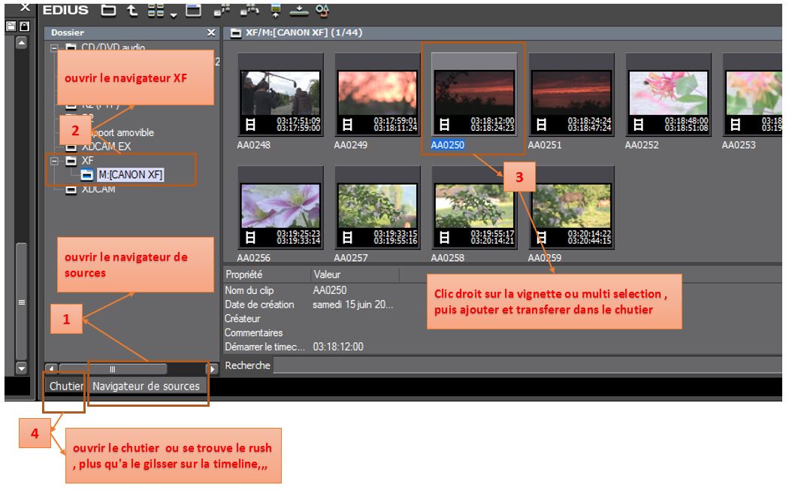Click the add and transfer to bin icon
Viewport: 792px width, 491px height.
tap(222, 10)
